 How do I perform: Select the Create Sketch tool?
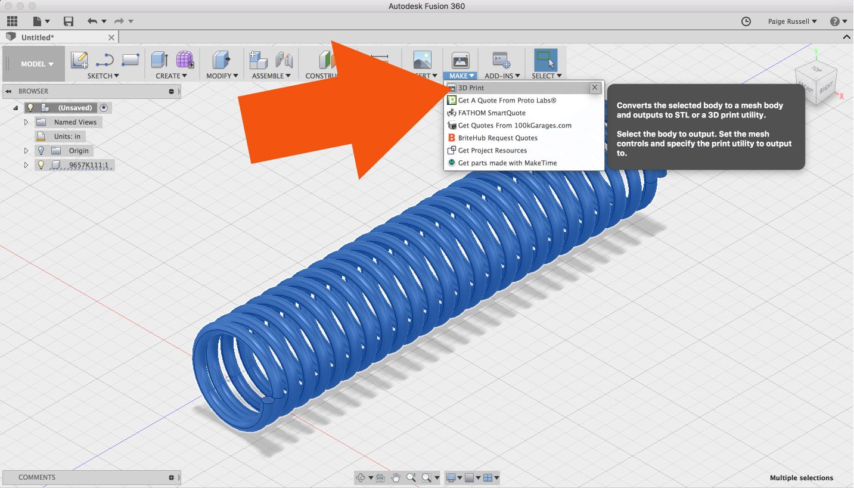point(80,60)
